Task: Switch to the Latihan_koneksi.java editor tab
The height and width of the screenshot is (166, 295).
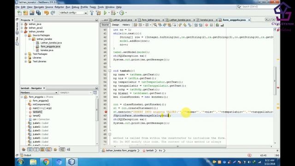Action: click(x=180, y=20)
